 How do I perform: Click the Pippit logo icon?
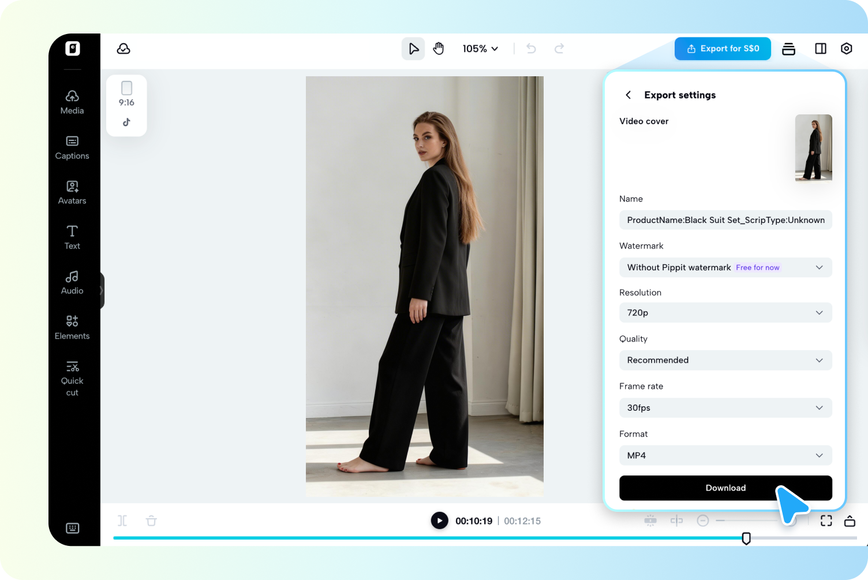click(73, 49)
